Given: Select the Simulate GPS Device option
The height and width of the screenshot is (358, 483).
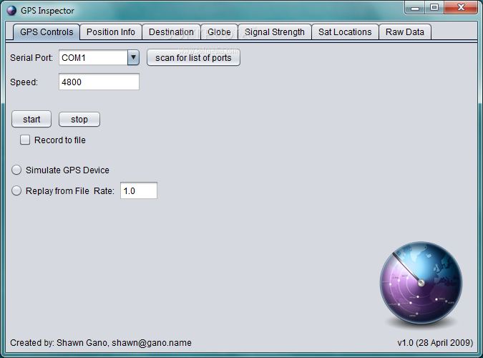Looking at the screenshot, I should [x=16, y=170].
